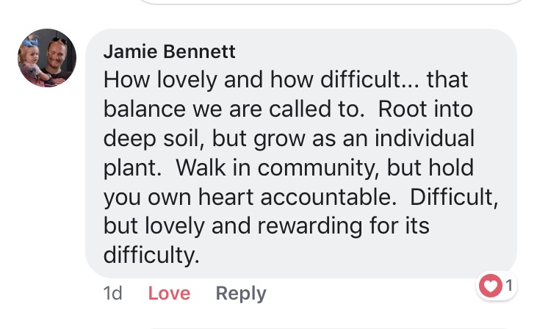Click the red heart reaction icon
548x329 pixels.
point(490,285)
